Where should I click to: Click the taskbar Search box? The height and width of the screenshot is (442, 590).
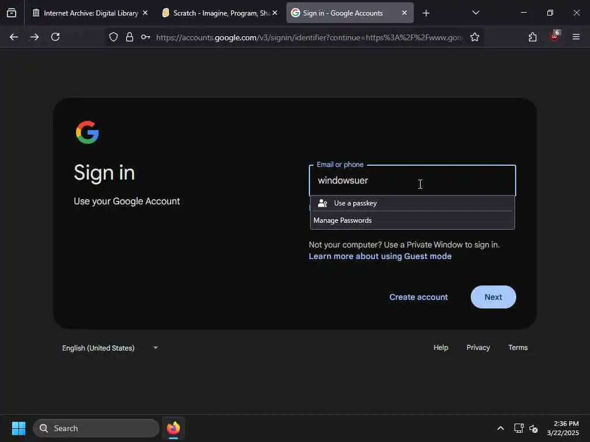click(x=96, y=428)
